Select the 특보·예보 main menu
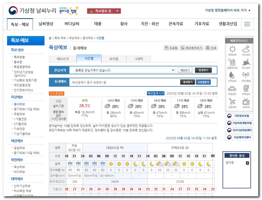262x200 pixels. click(x=20, y=24)
